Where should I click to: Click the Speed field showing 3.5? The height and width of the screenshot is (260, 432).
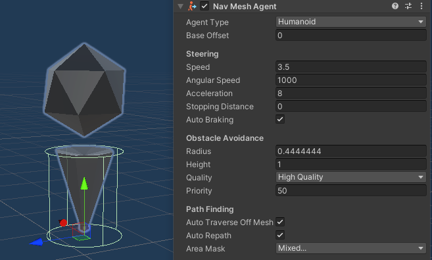pyautogui.click(x=350, y=67)
